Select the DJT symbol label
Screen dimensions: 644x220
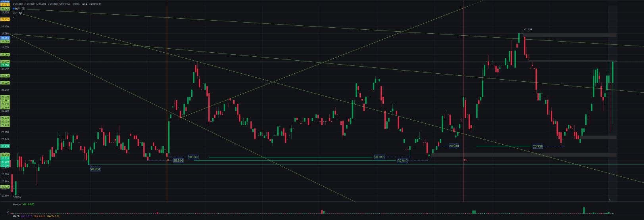tap(17, 8)
